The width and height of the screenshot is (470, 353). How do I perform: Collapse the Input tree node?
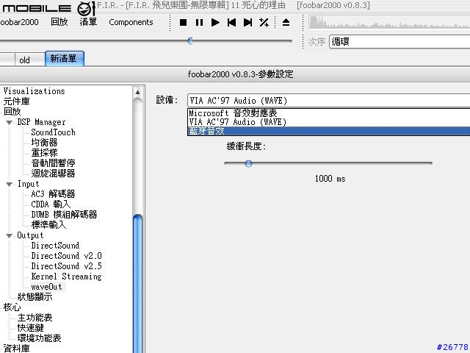(x=10, y=185)
